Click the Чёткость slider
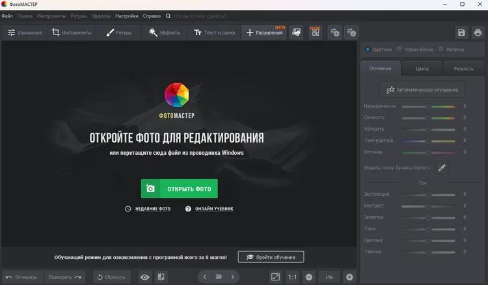488x285 pixels. [428, 129]
